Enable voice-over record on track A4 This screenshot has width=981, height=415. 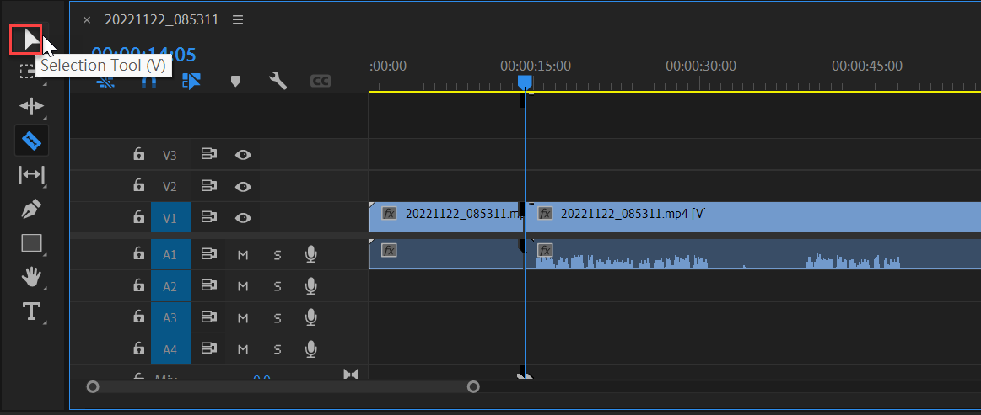pos(311,348)
